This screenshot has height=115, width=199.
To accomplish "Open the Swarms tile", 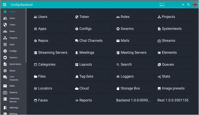I will (133, 29).
